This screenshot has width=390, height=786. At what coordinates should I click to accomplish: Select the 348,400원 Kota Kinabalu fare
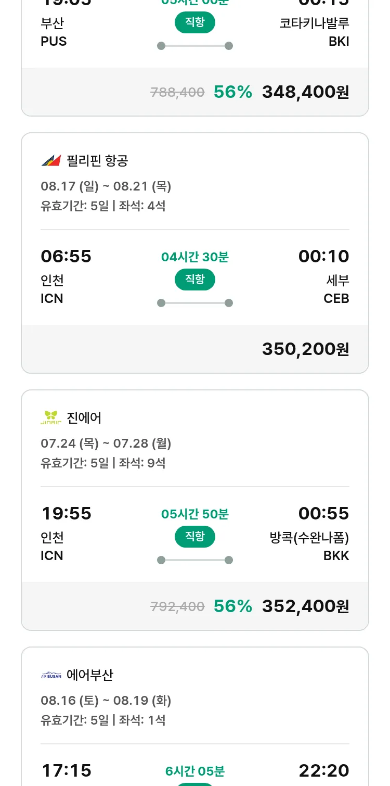coord(305,92)
